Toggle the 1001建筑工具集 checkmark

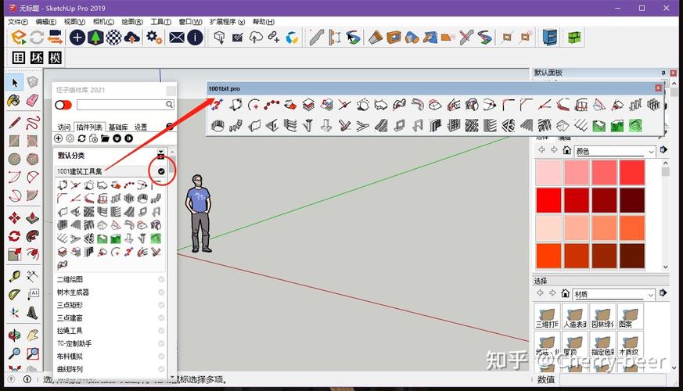pos(161,171)
